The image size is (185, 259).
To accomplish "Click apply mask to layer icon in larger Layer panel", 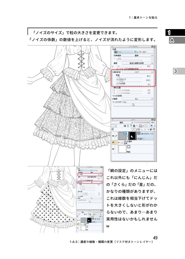I will (151, 129).
